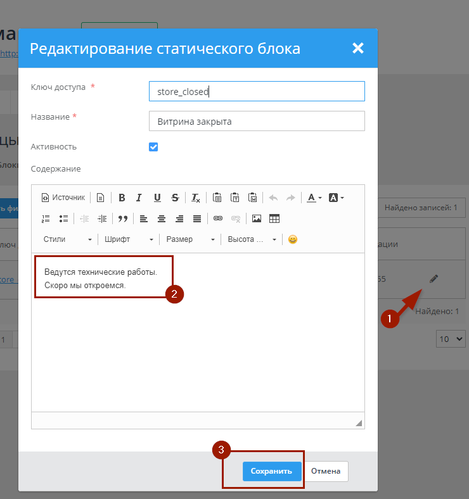Center-align the paragraph text
This screenshot has height=499, width=469.
(x=162, y=218)
